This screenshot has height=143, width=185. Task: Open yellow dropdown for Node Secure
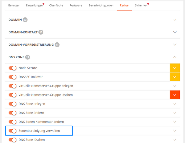click(175, 68)
